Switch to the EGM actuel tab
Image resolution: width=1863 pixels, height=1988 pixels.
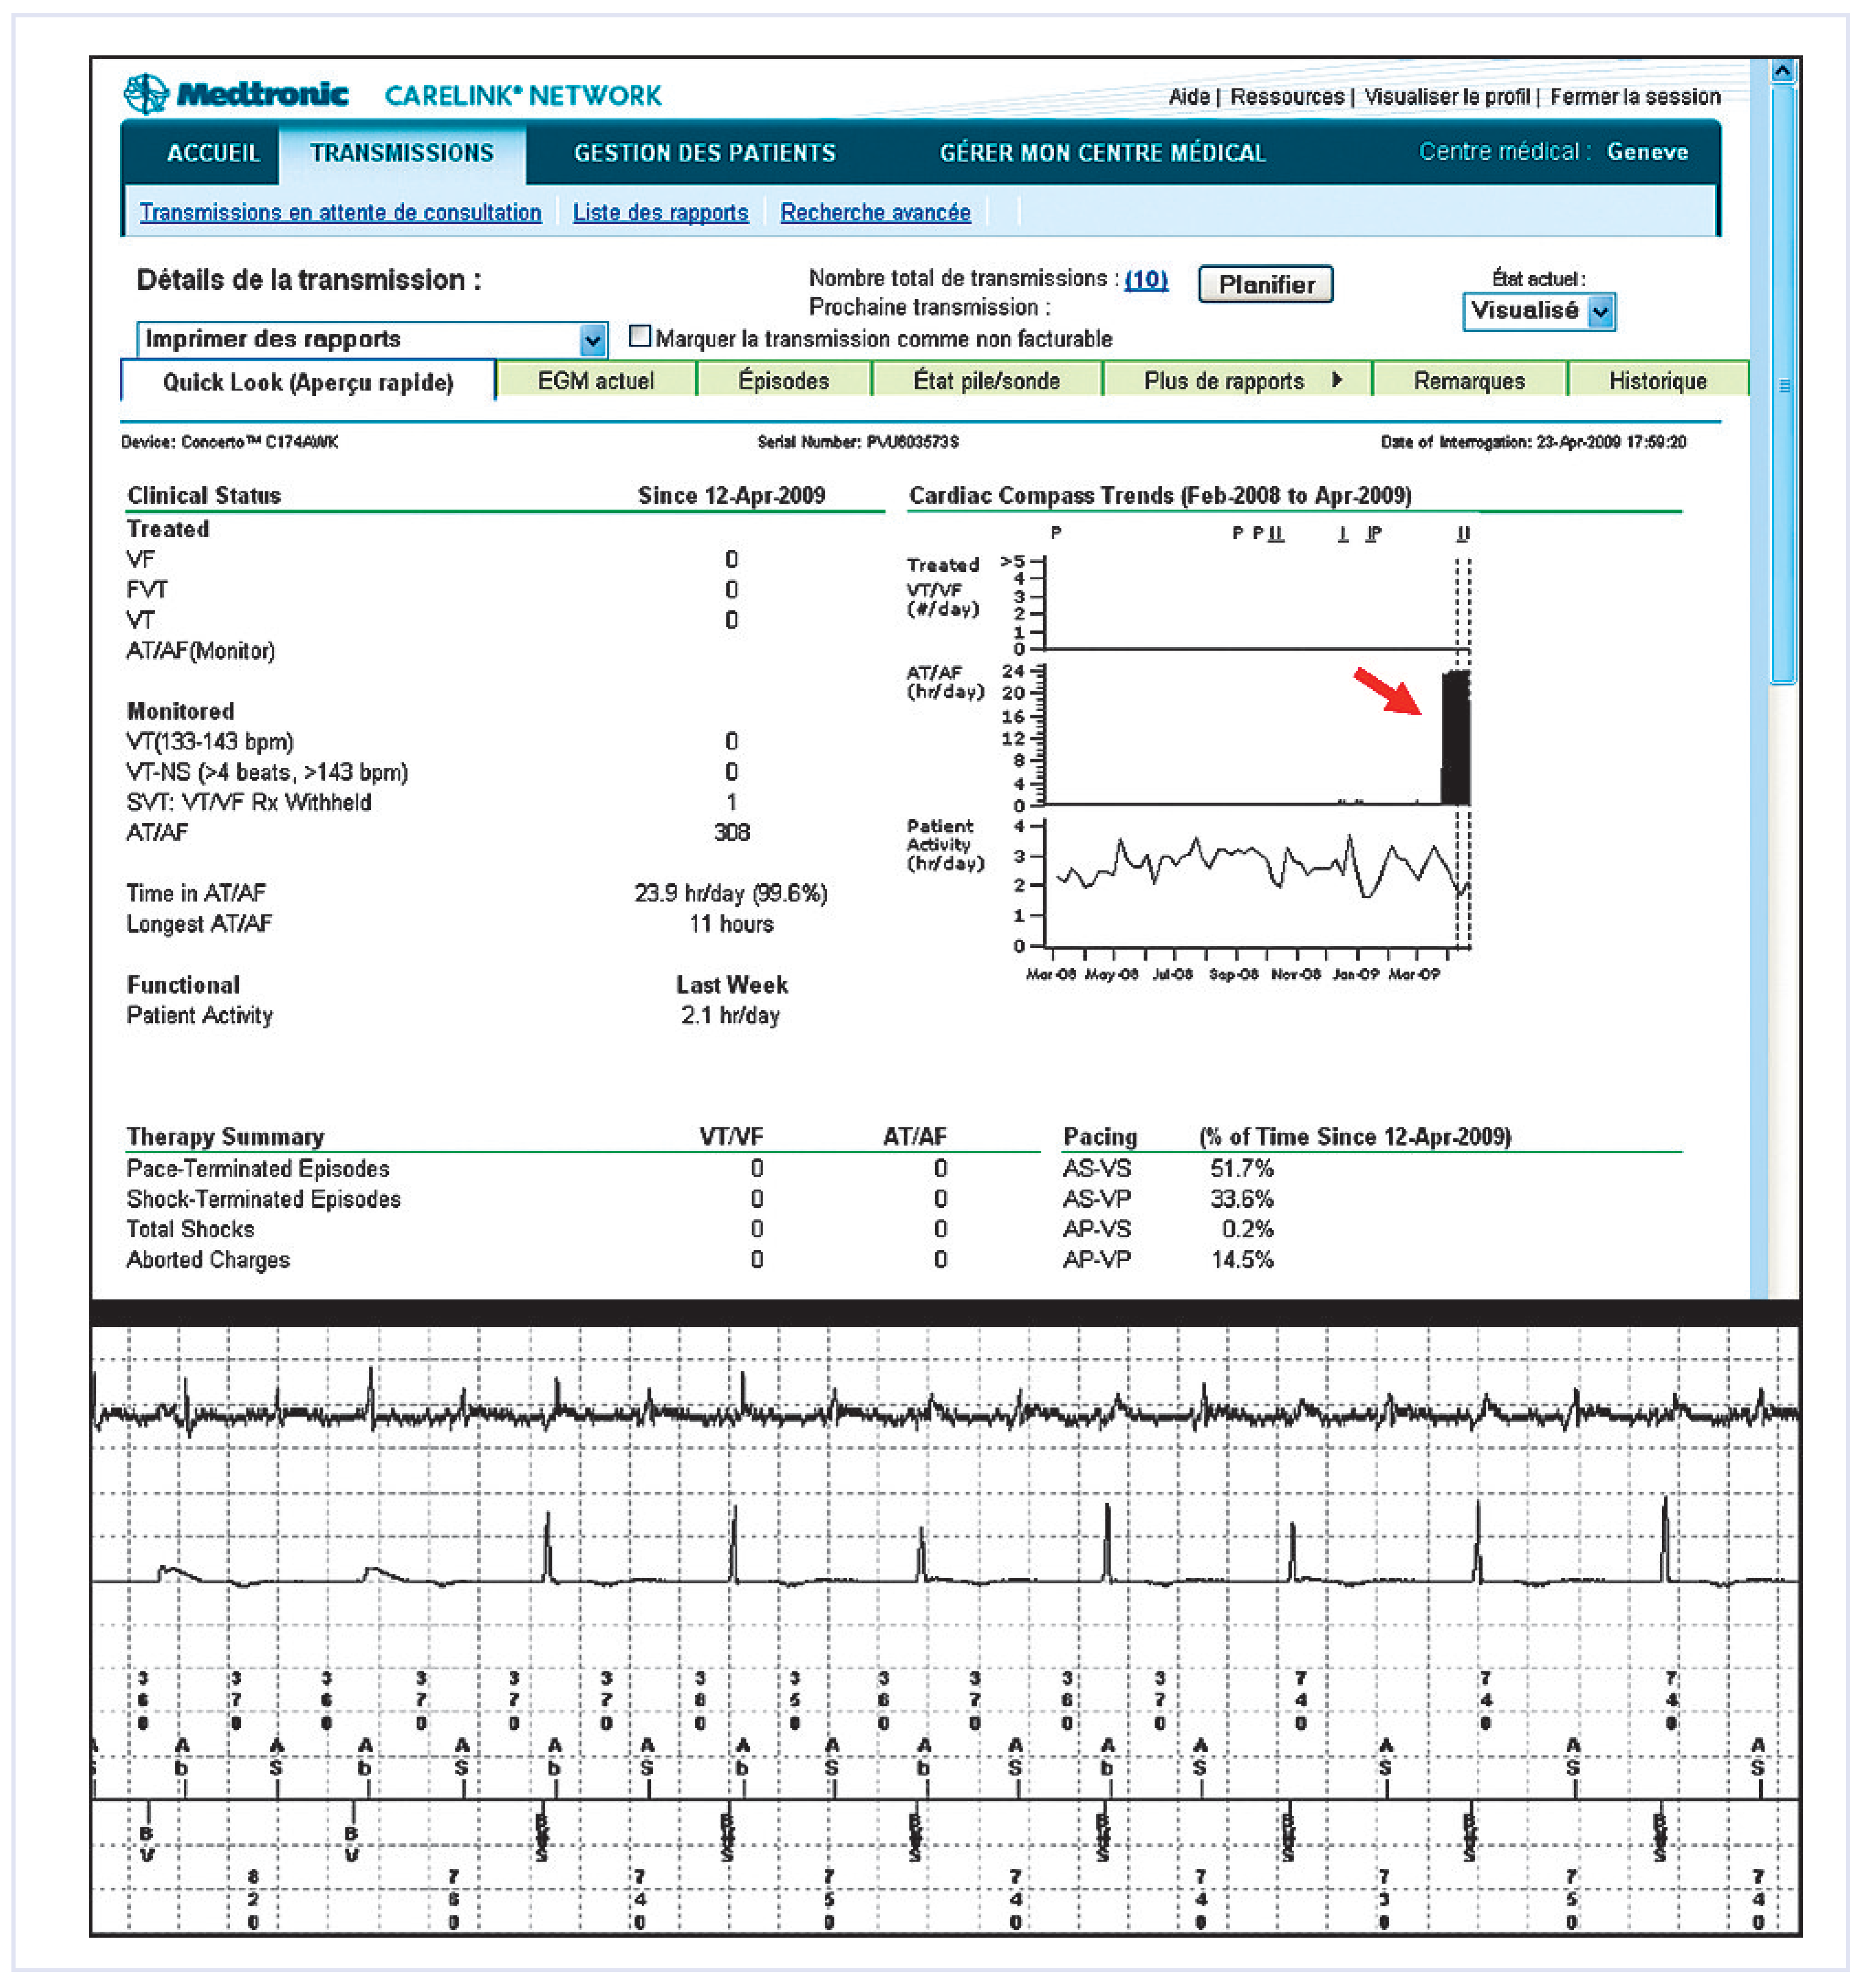click(x=596, y=381)
